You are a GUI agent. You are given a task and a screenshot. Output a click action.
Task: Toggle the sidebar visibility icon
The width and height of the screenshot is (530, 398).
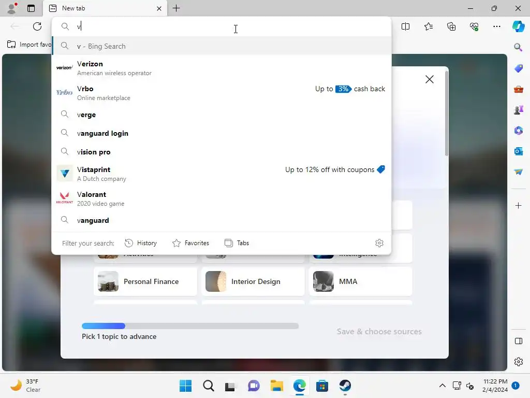[518, 341]
